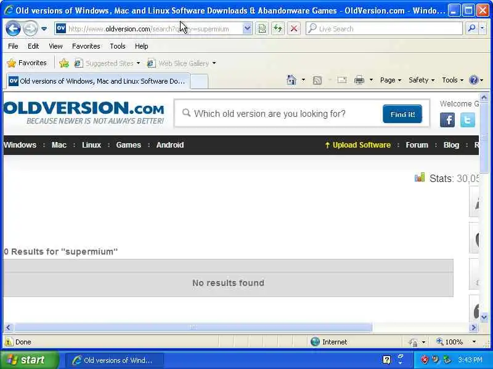Click the Web Slice Gallery link
493x369 pixels.
tap(178, 63)
